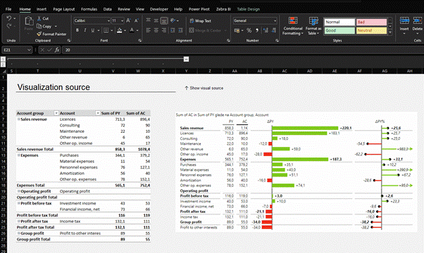Apply Percent Style format
This screenshot has height=253, width=424.
pyautogui.click(x=249, y=30)
